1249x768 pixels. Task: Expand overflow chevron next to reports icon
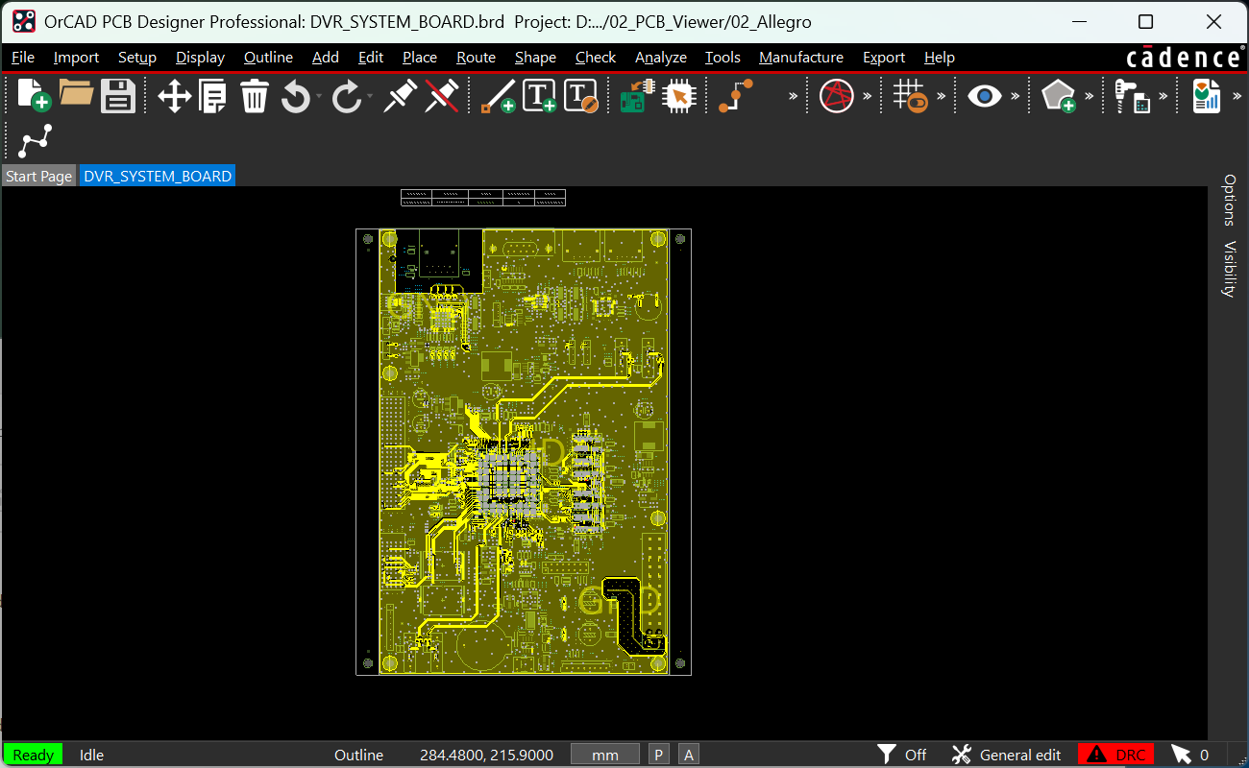tap(1237, 96)
